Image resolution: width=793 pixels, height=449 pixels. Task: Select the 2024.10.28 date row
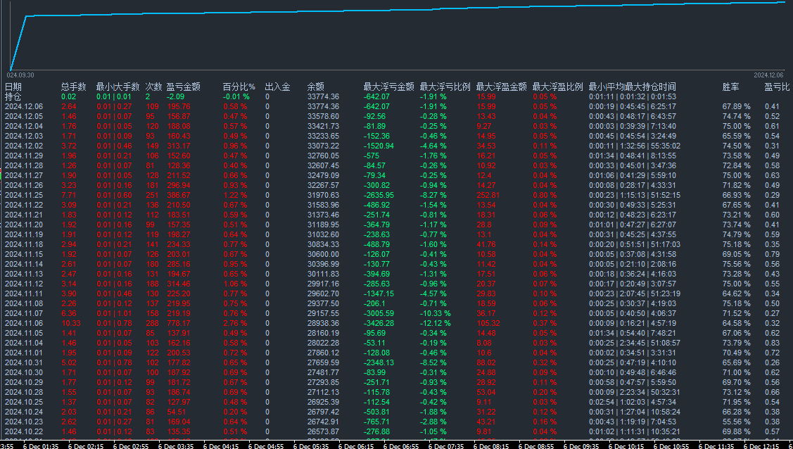[x=24, y=393]
